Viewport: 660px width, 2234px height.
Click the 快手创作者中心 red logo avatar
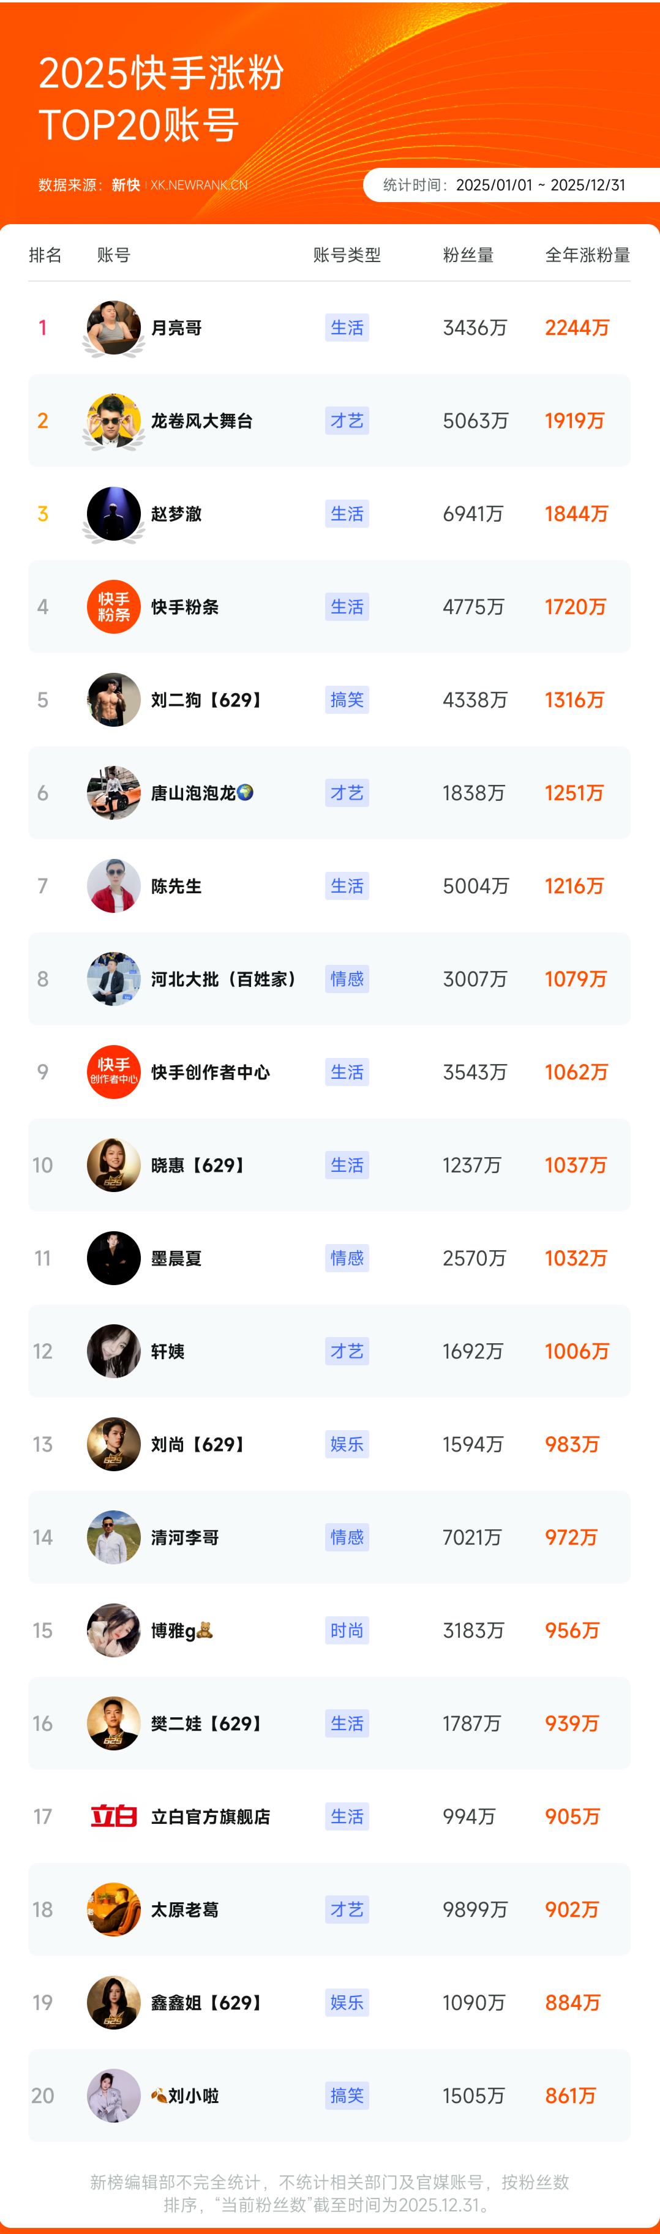114,1072
